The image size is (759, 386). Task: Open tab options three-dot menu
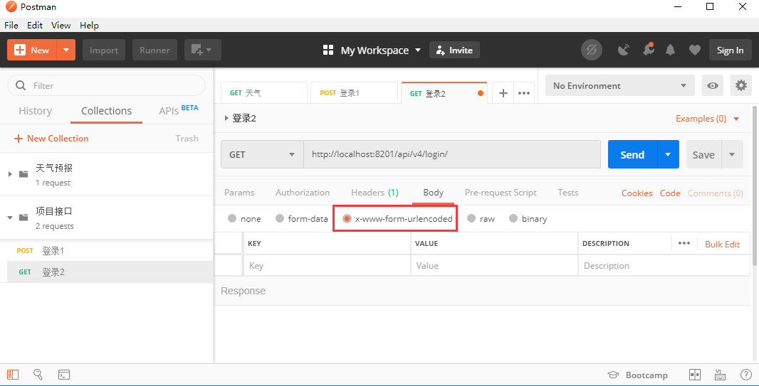[x=524, y=93]
